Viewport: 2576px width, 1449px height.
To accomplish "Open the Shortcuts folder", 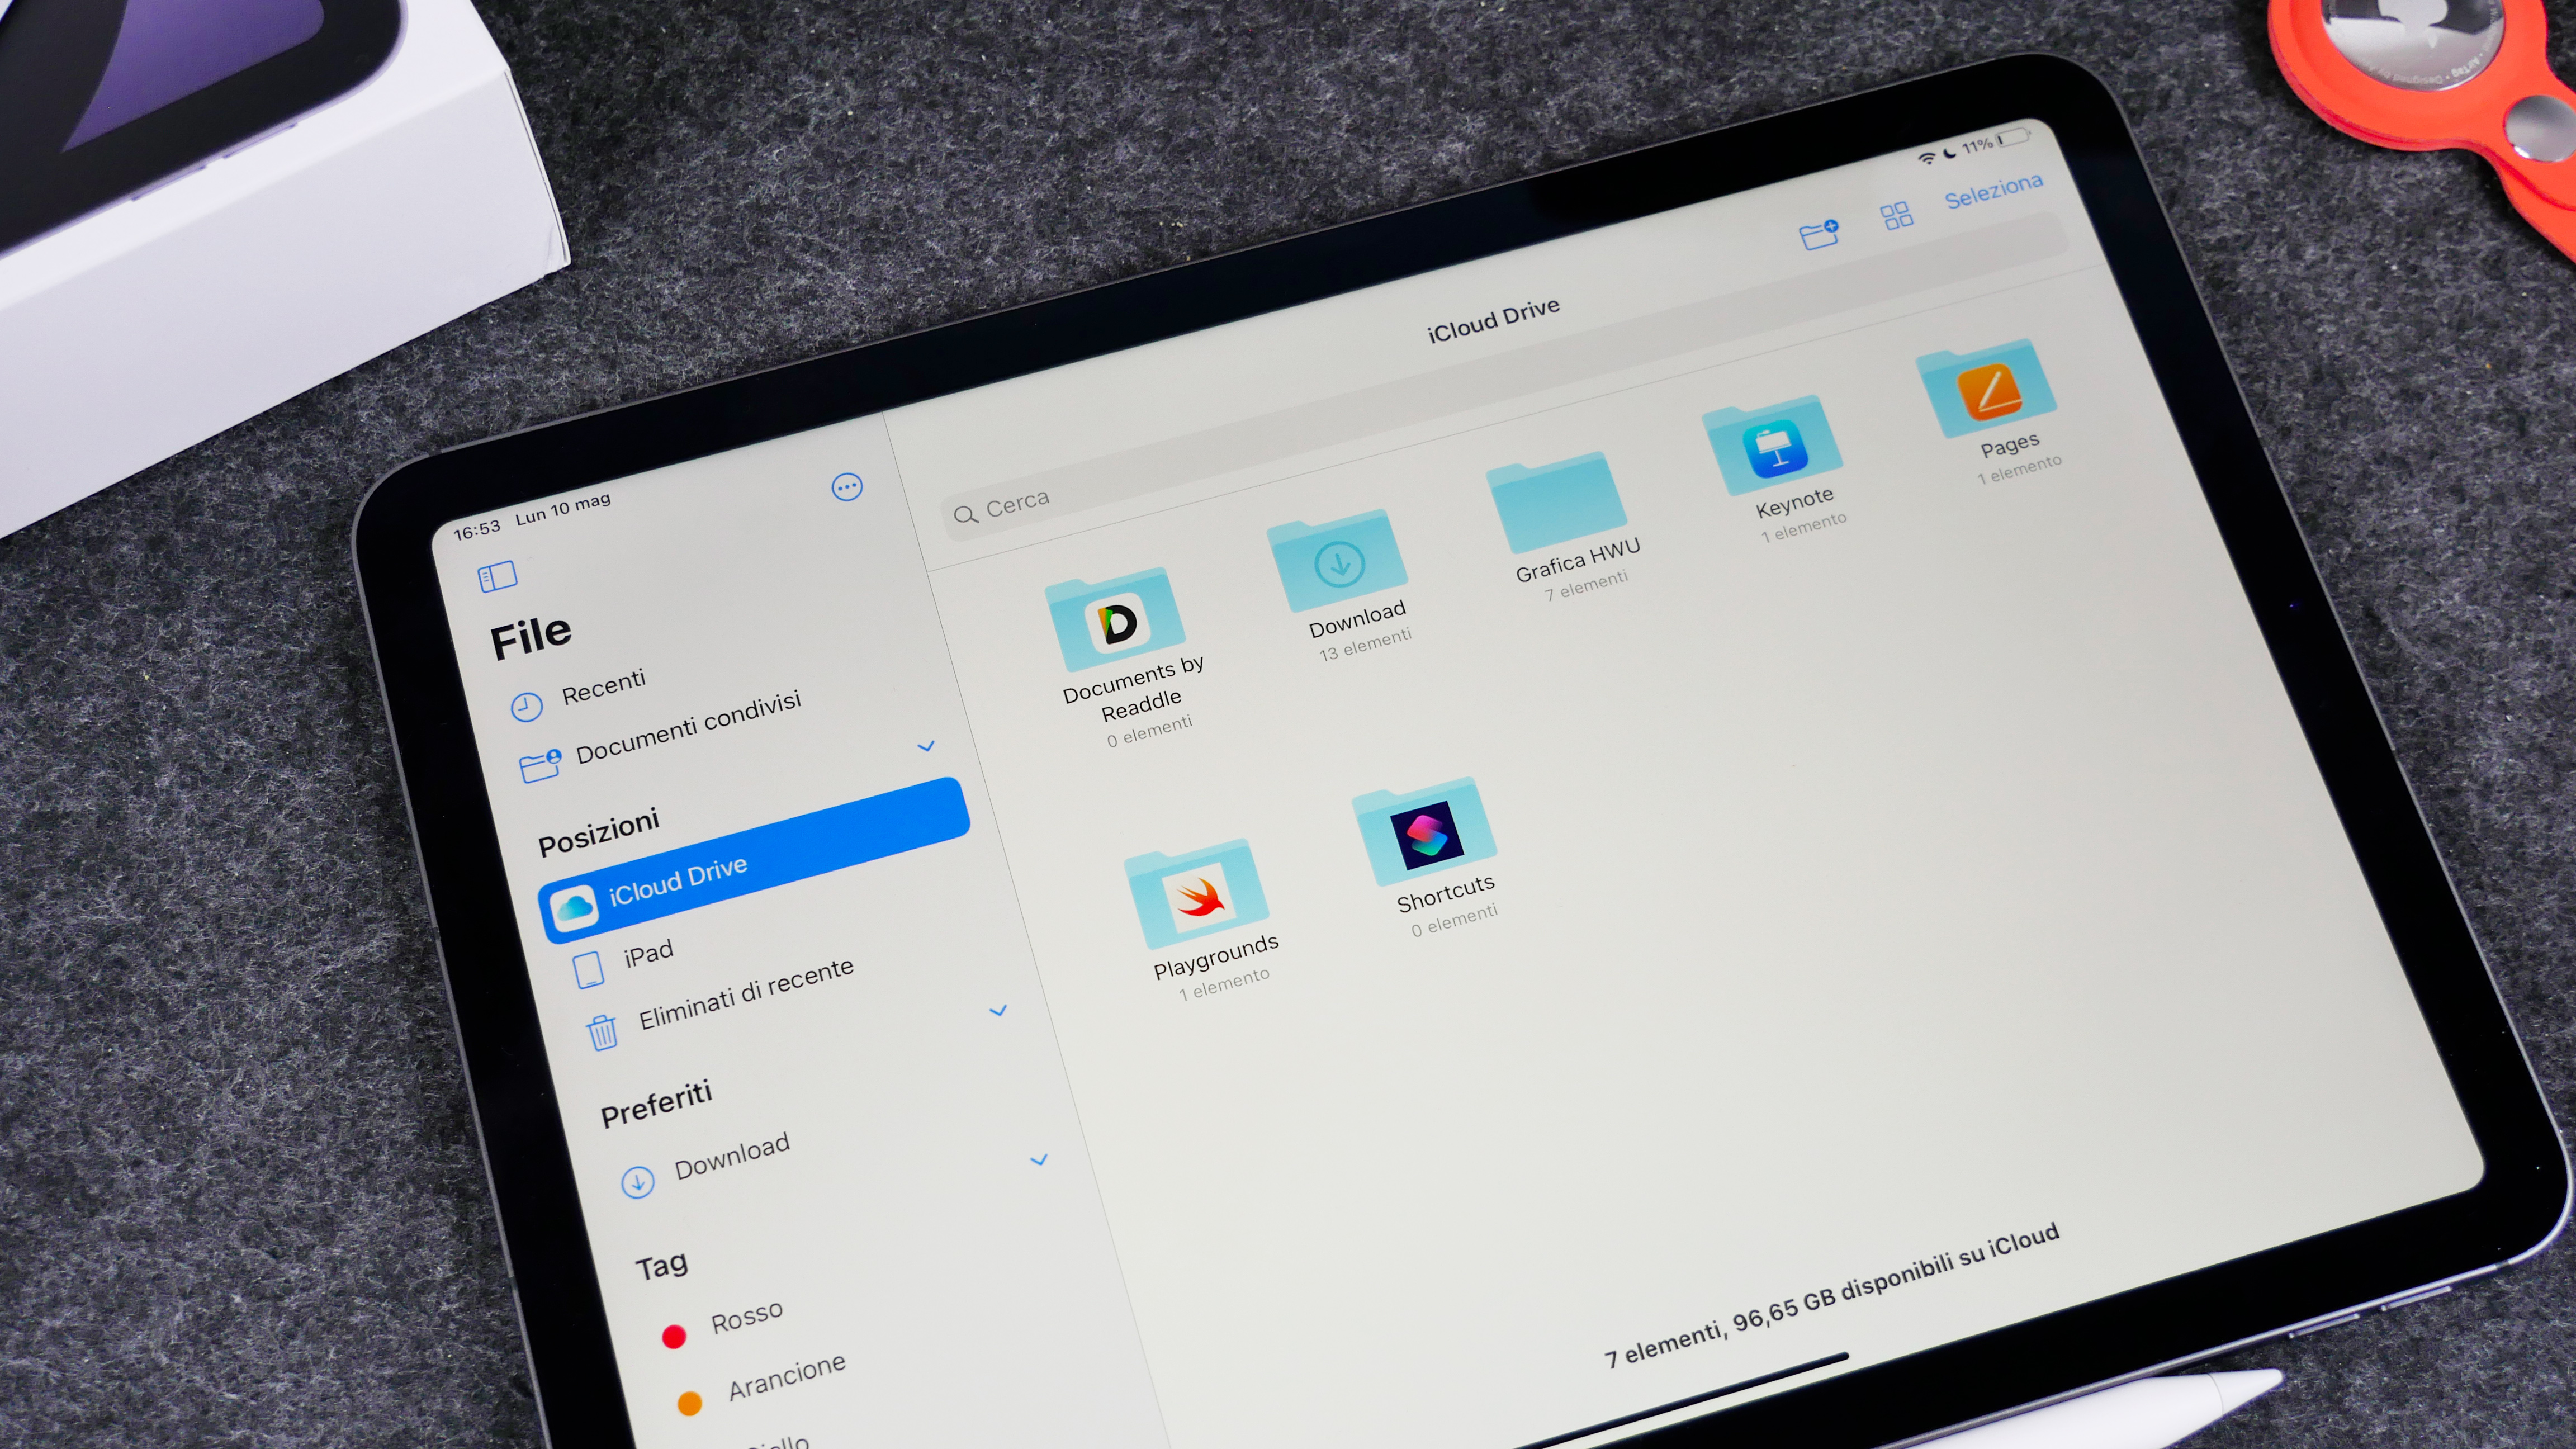I will coord(1425,832).
